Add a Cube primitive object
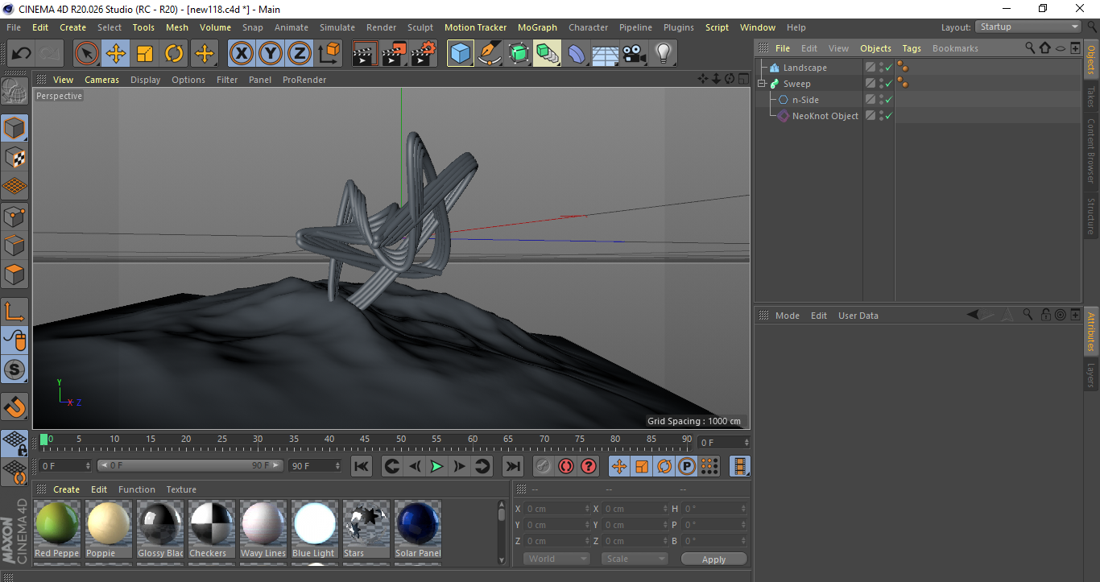1100x582 pixels. (x=461, y=54)
